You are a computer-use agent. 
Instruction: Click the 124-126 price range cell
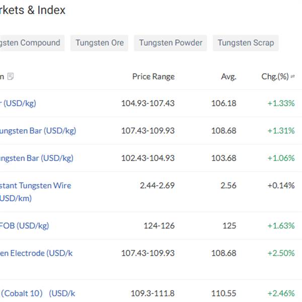(x=159, y=225)
